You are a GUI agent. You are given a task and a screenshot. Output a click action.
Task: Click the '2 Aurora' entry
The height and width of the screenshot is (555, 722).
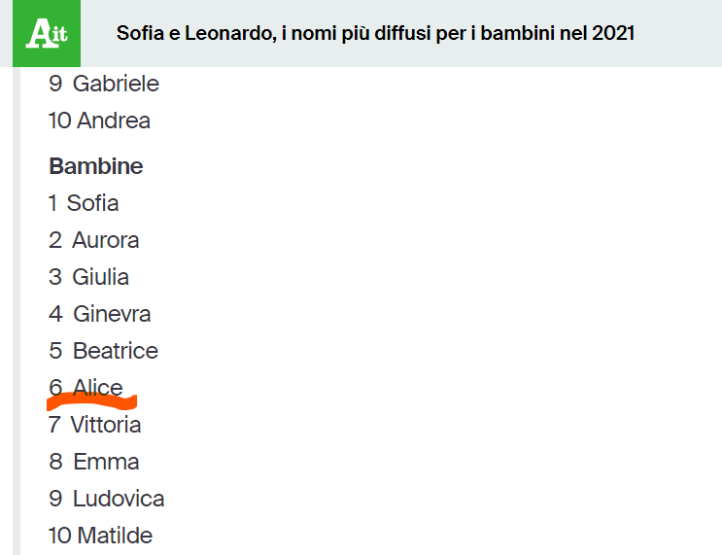pos(94,240)
